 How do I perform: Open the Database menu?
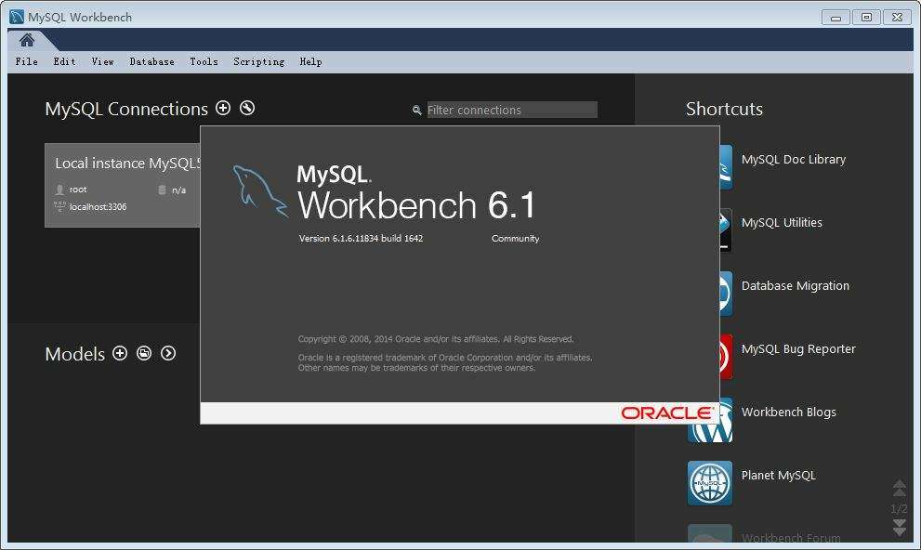[x=152, y=61]
